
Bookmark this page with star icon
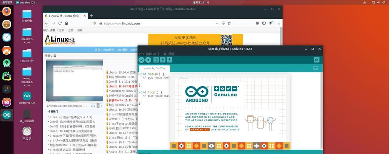pos(229,23)
